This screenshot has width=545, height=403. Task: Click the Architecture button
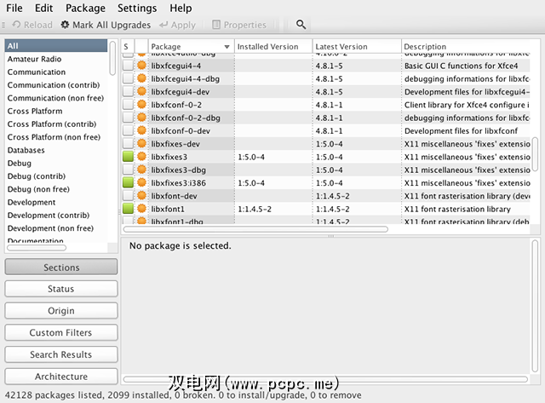(61, 377)
